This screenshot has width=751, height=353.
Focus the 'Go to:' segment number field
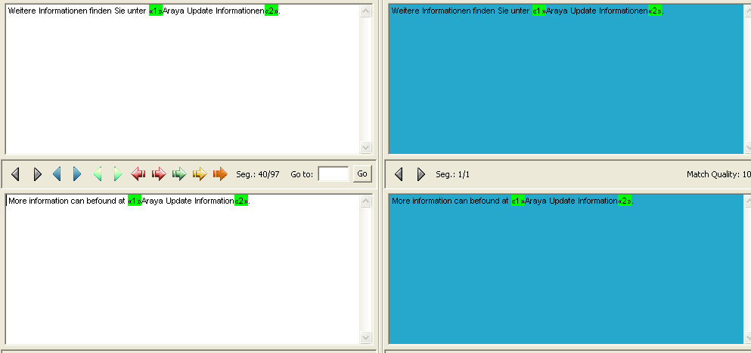tap(334, 174)
